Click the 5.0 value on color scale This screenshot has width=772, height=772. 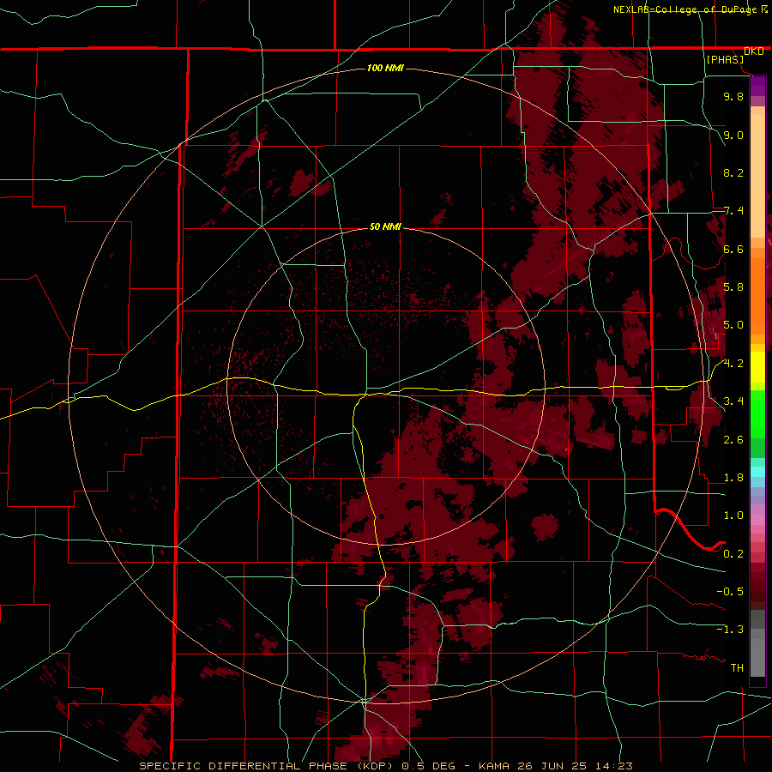(733, 325)
